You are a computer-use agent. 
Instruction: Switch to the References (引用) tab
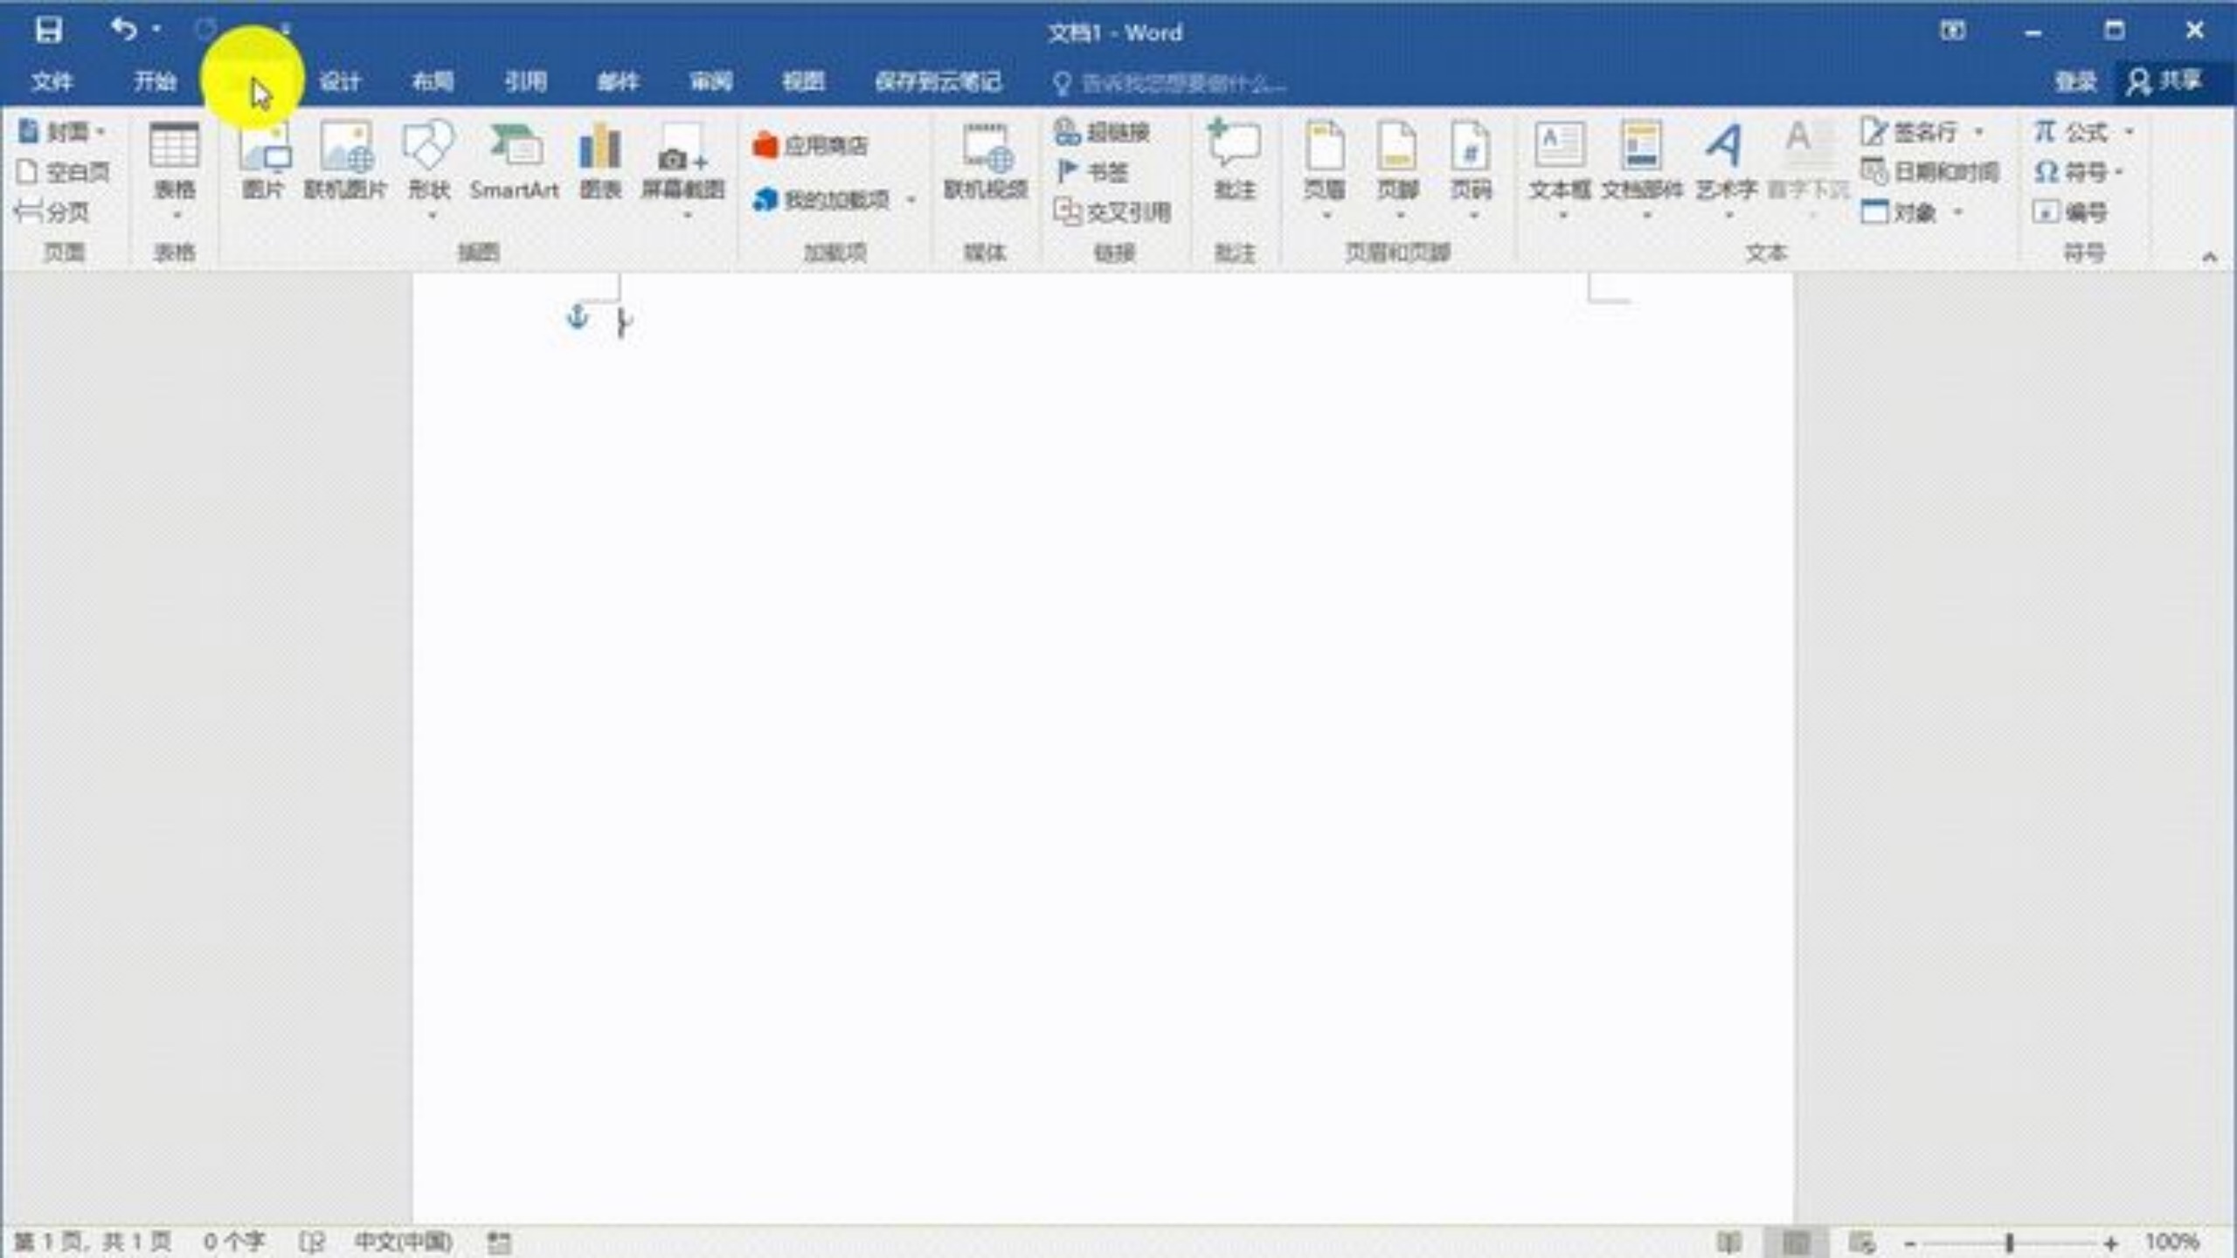coord(525,82)
